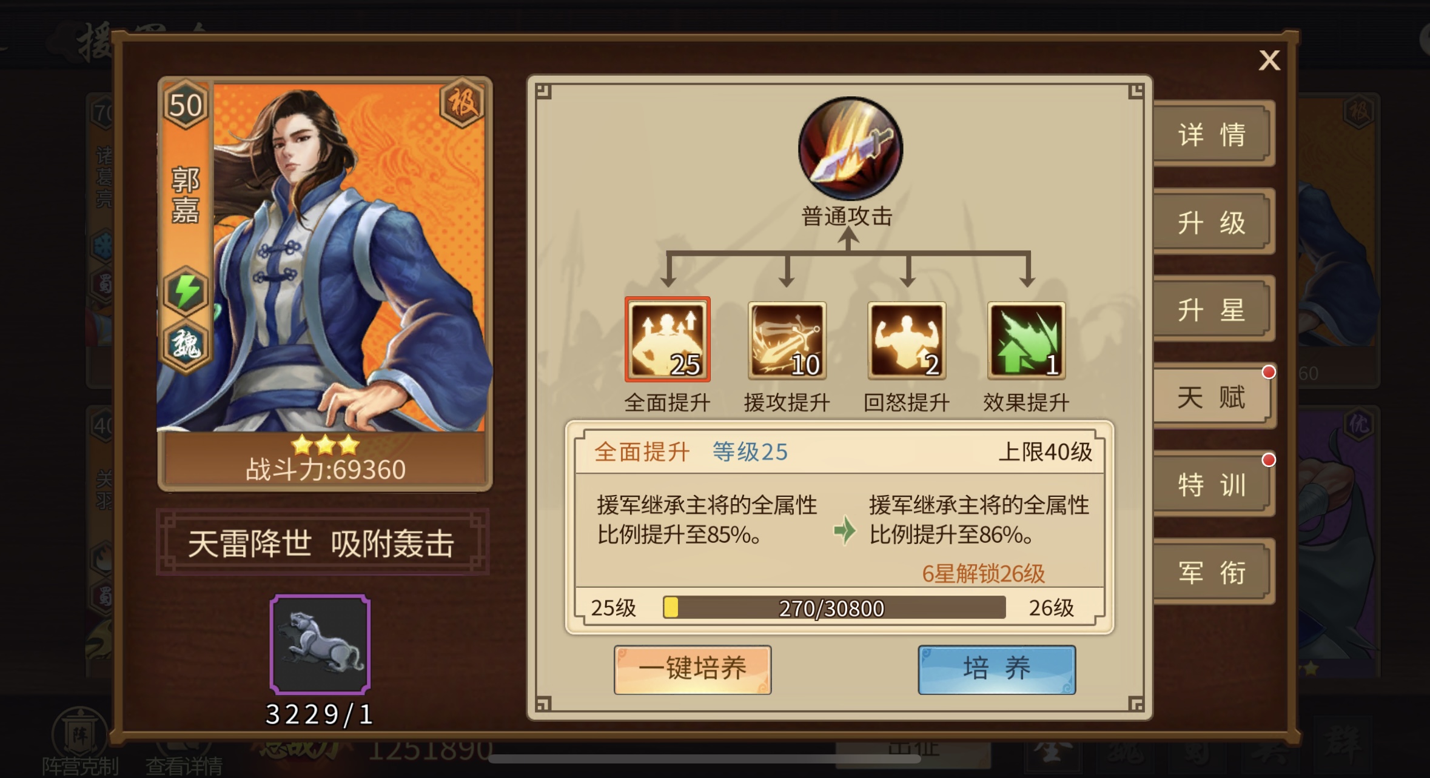The height and width of the screenshot is (778, 1430).
Task: Select the 援攻提升 crossbow skill icon
Action: (x=787, y=341)
